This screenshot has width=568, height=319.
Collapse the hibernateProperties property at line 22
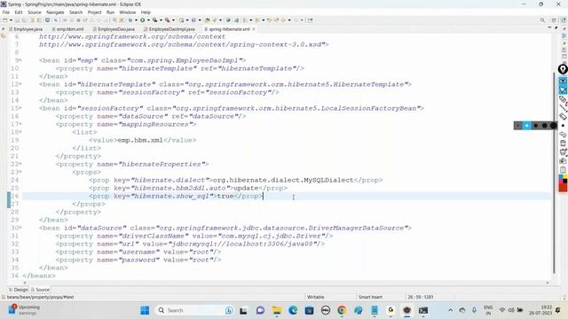pyautogui.click(x=20, y=164)
